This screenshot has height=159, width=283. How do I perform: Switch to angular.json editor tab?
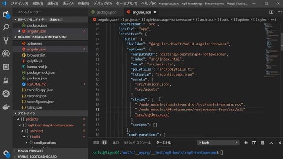(x=141, y=12)
